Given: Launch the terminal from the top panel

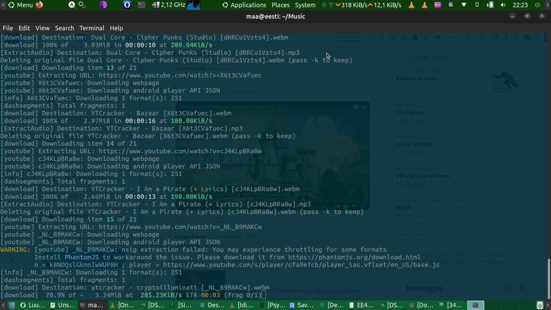Looking at the screenshot, I should tap(142, 5).
